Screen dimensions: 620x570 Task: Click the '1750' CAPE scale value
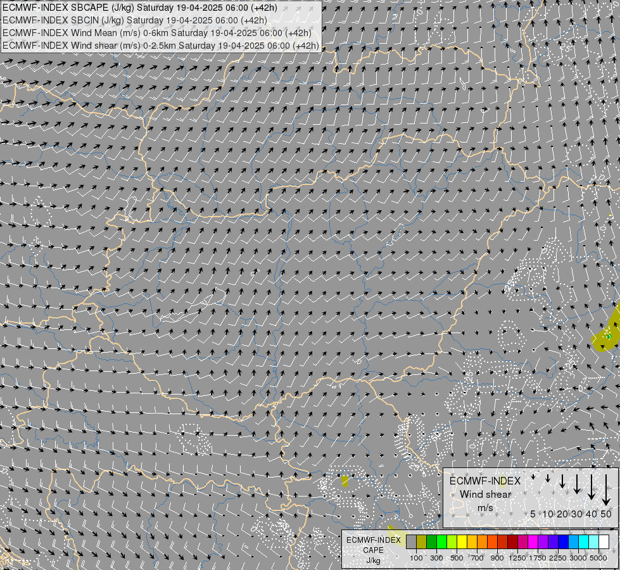[x=538, y=558]
